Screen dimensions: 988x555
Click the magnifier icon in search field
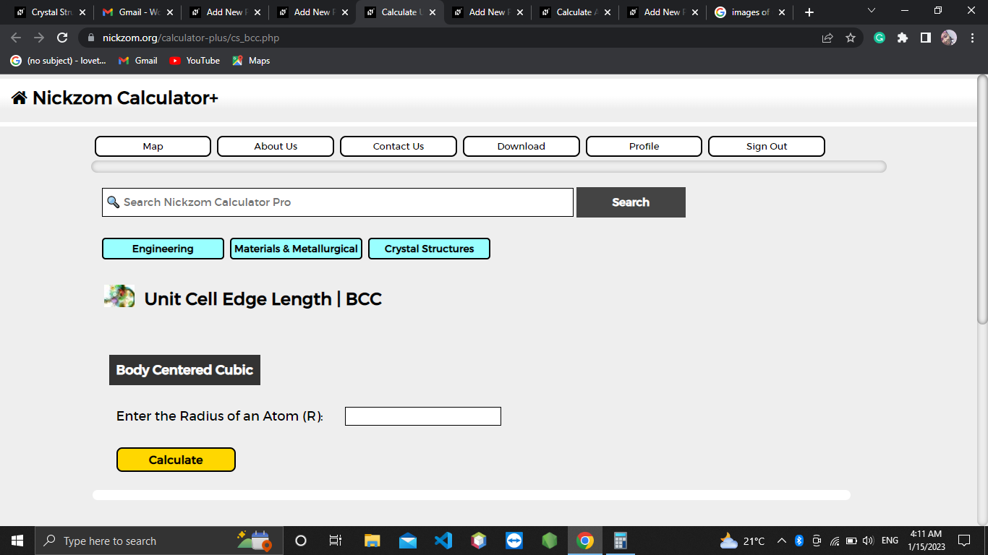click(x=113, y=202)
